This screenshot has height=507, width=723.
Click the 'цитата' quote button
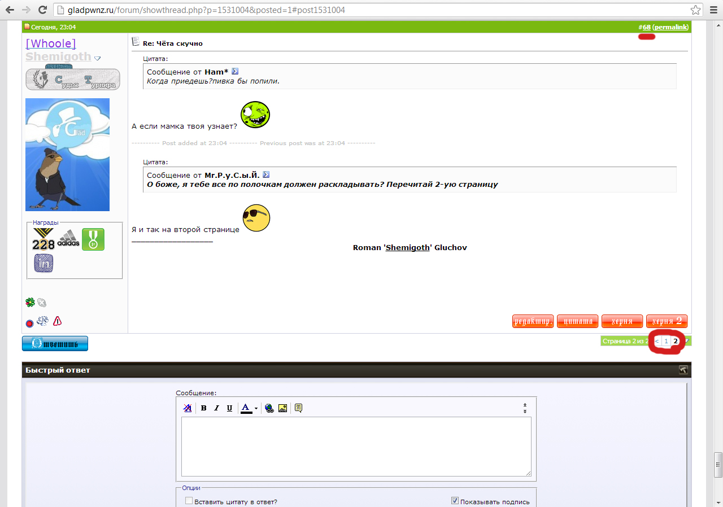click(x=577, y=321)
